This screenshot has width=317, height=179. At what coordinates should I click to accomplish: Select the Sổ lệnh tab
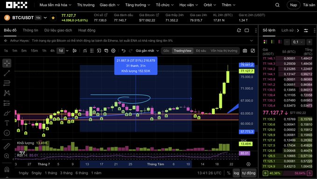[x=269, y=30]
